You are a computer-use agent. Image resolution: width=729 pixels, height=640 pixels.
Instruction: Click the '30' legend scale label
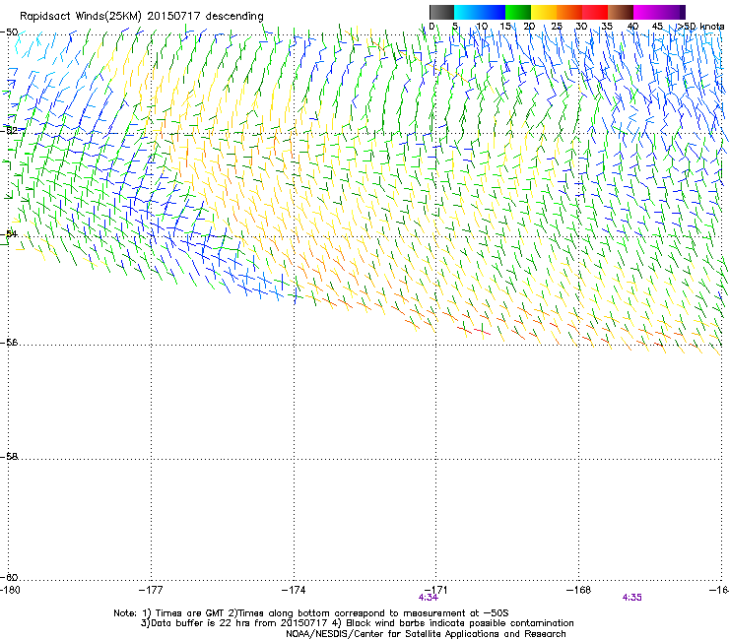(x=581, y=27)
